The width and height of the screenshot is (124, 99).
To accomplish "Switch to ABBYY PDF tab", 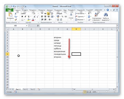I will coord(98,10).
